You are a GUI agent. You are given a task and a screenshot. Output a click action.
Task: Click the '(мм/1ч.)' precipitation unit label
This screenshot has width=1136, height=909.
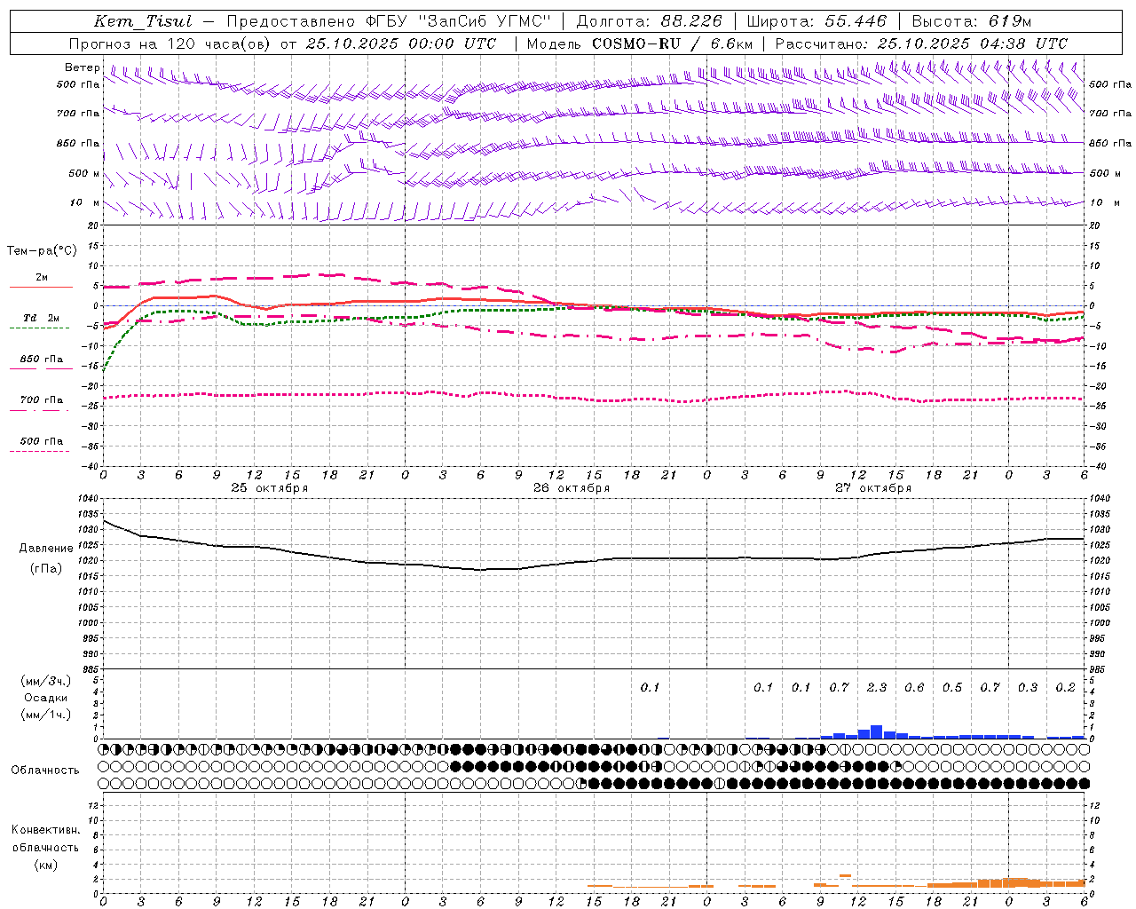click(x=45, y=715)
